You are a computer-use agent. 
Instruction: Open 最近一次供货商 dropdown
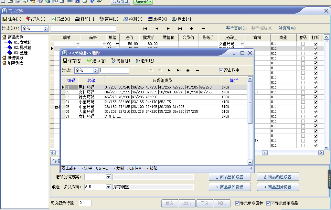109,187
